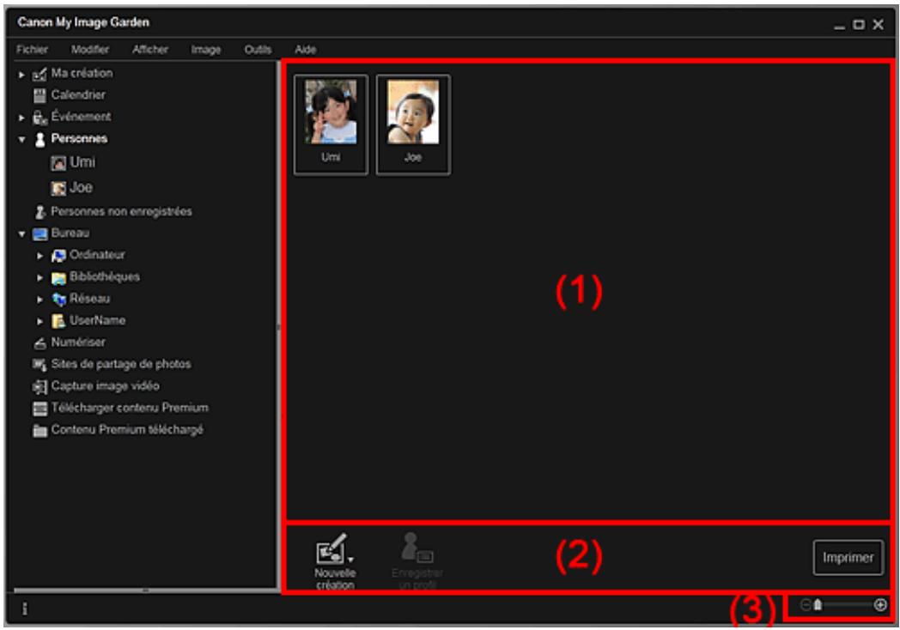Viewport: 900px width, 630px height.
Task: Select Sites de partage de photos text
Action: [x=121, y=364]
